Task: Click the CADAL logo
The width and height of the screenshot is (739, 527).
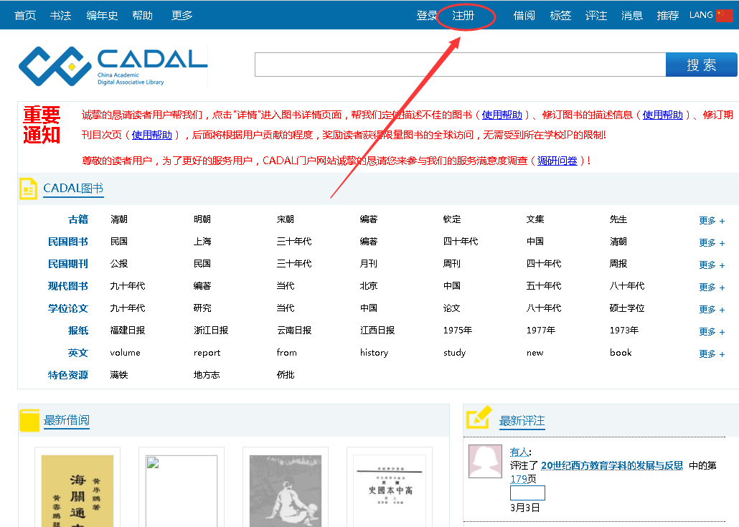Action: click(x=113, y=66)
